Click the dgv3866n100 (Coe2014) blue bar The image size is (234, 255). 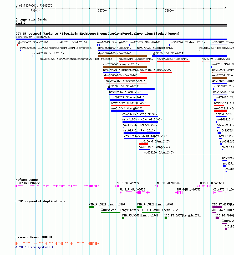pyautogui.click(x=117, y=50)
